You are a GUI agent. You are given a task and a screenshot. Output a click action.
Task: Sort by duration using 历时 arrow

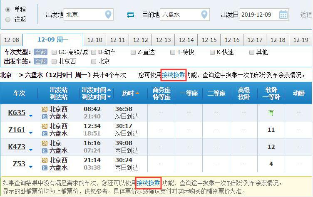click(137, 93)
